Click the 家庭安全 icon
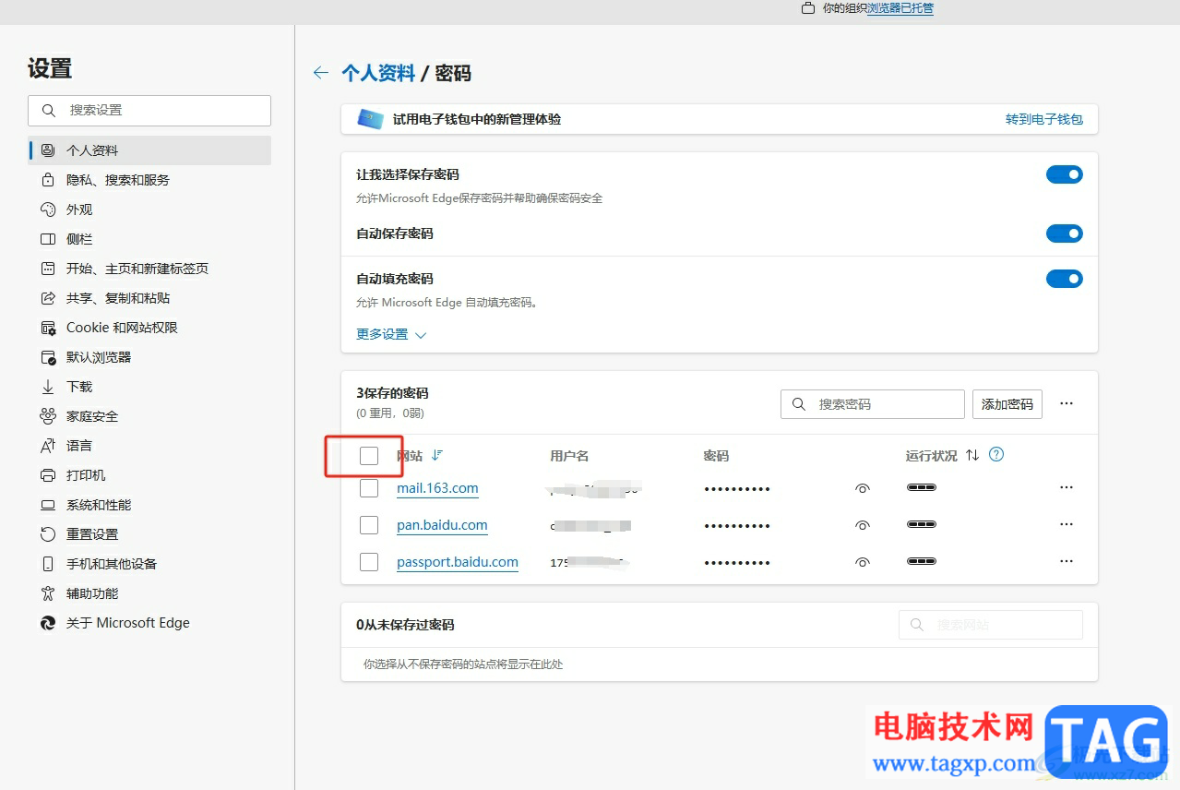The image size is (1180, 790). tap(48, 416)
